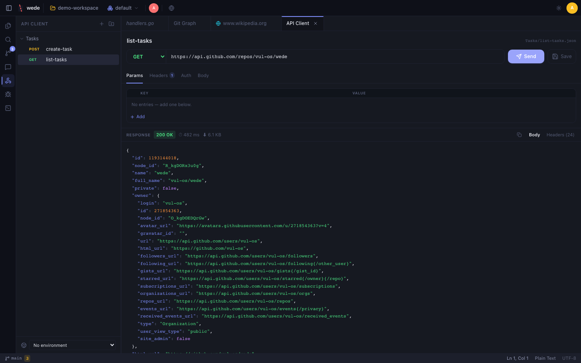Screen dimensions: 581x363
Task: Click the 482 ms response time
Action: [189, 135]
